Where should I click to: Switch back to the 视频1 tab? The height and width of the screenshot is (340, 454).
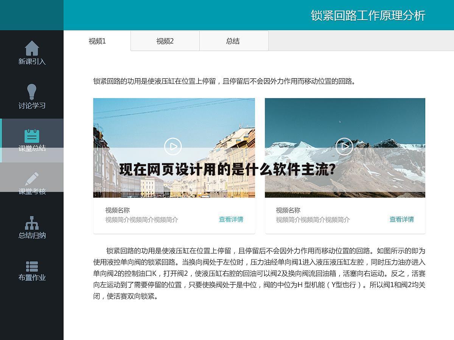point(96,41)
